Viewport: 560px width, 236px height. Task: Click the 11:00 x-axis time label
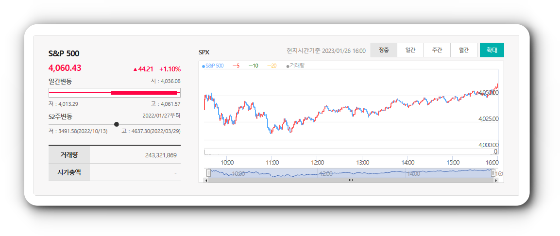coord(272,163)
